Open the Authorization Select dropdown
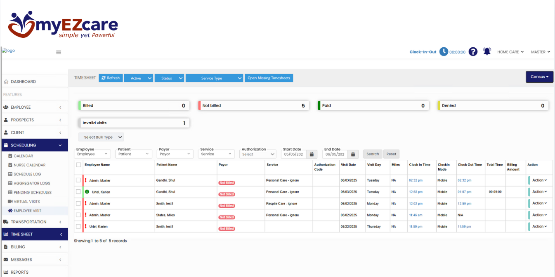The image size is (555, 277). [x=257, y=154]
